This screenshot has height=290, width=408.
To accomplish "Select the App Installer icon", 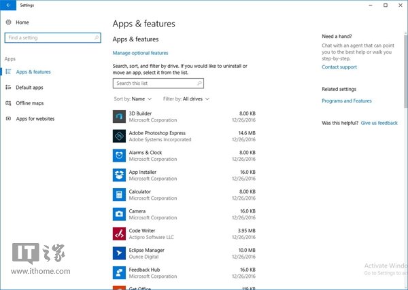I will click(x=119, y=175).
